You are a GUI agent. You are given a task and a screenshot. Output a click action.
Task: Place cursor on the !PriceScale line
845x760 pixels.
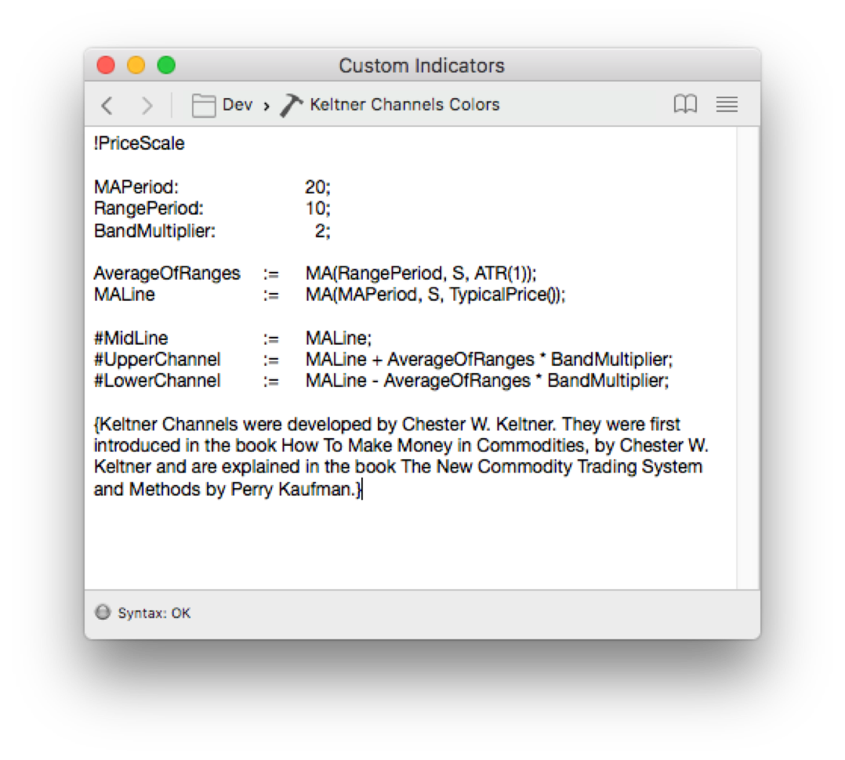(x=140, y=143)
